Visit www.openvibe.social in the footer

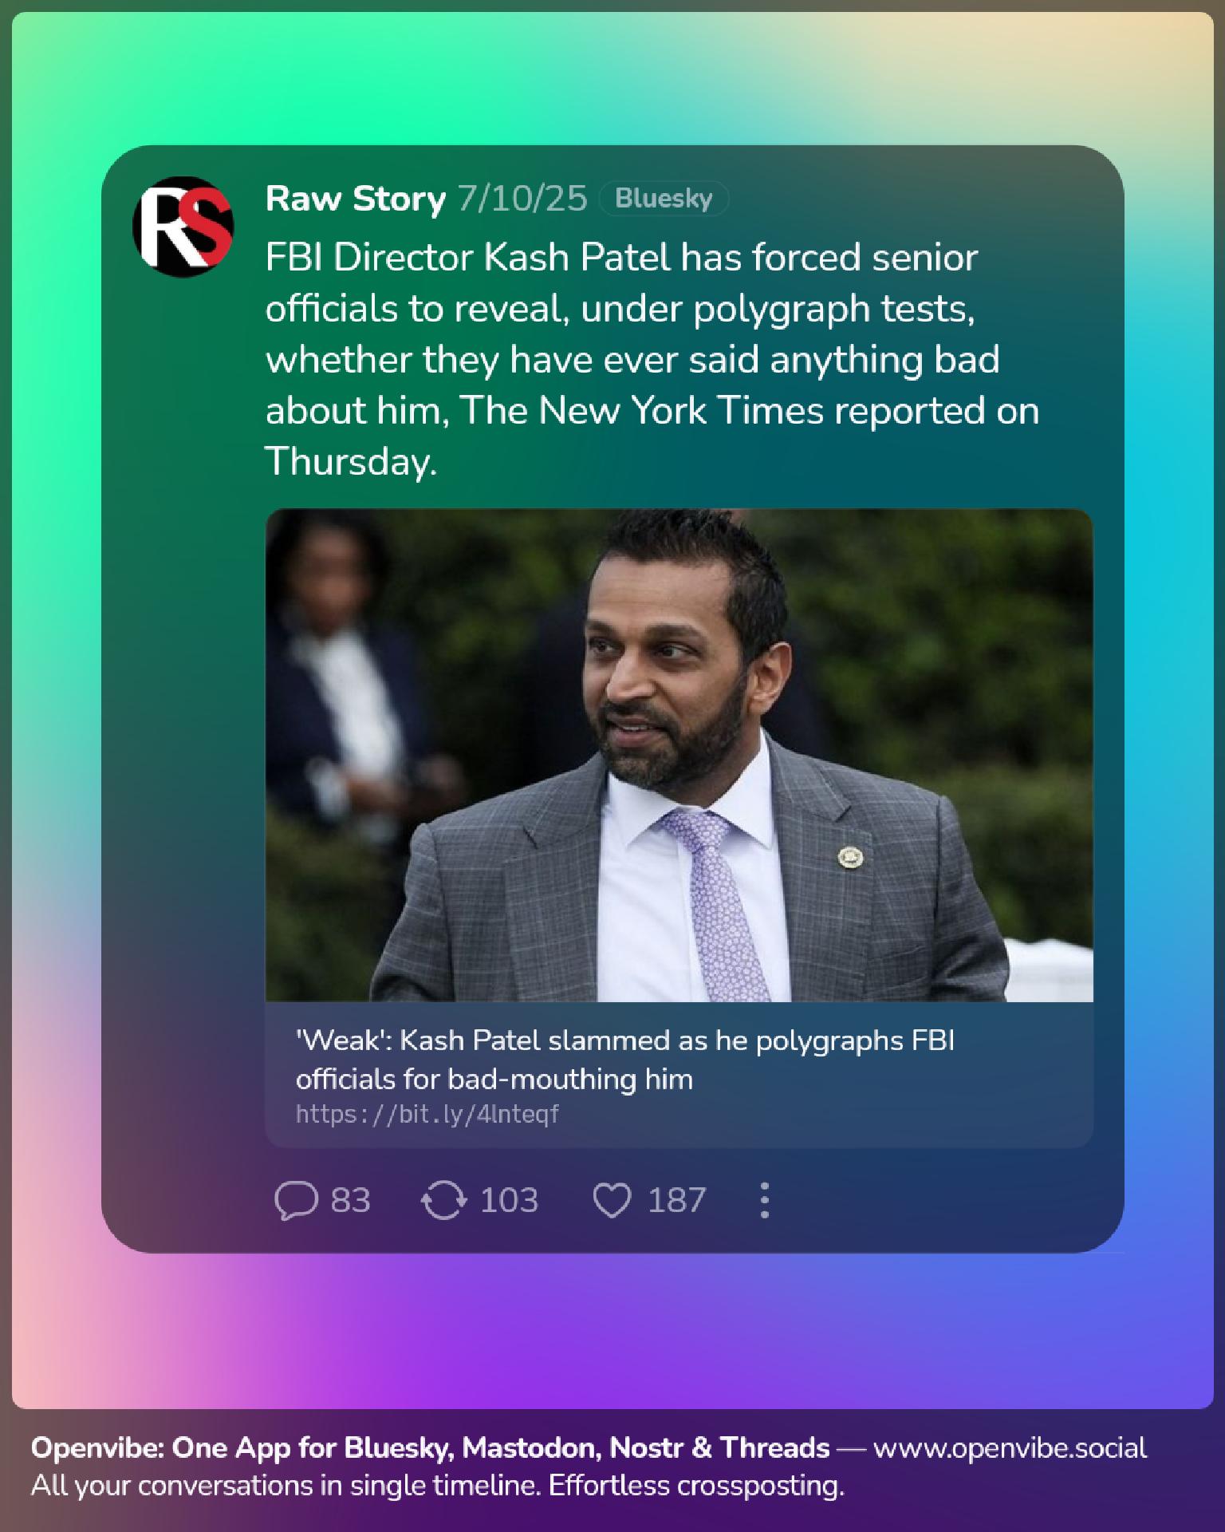point(1010,1447)
